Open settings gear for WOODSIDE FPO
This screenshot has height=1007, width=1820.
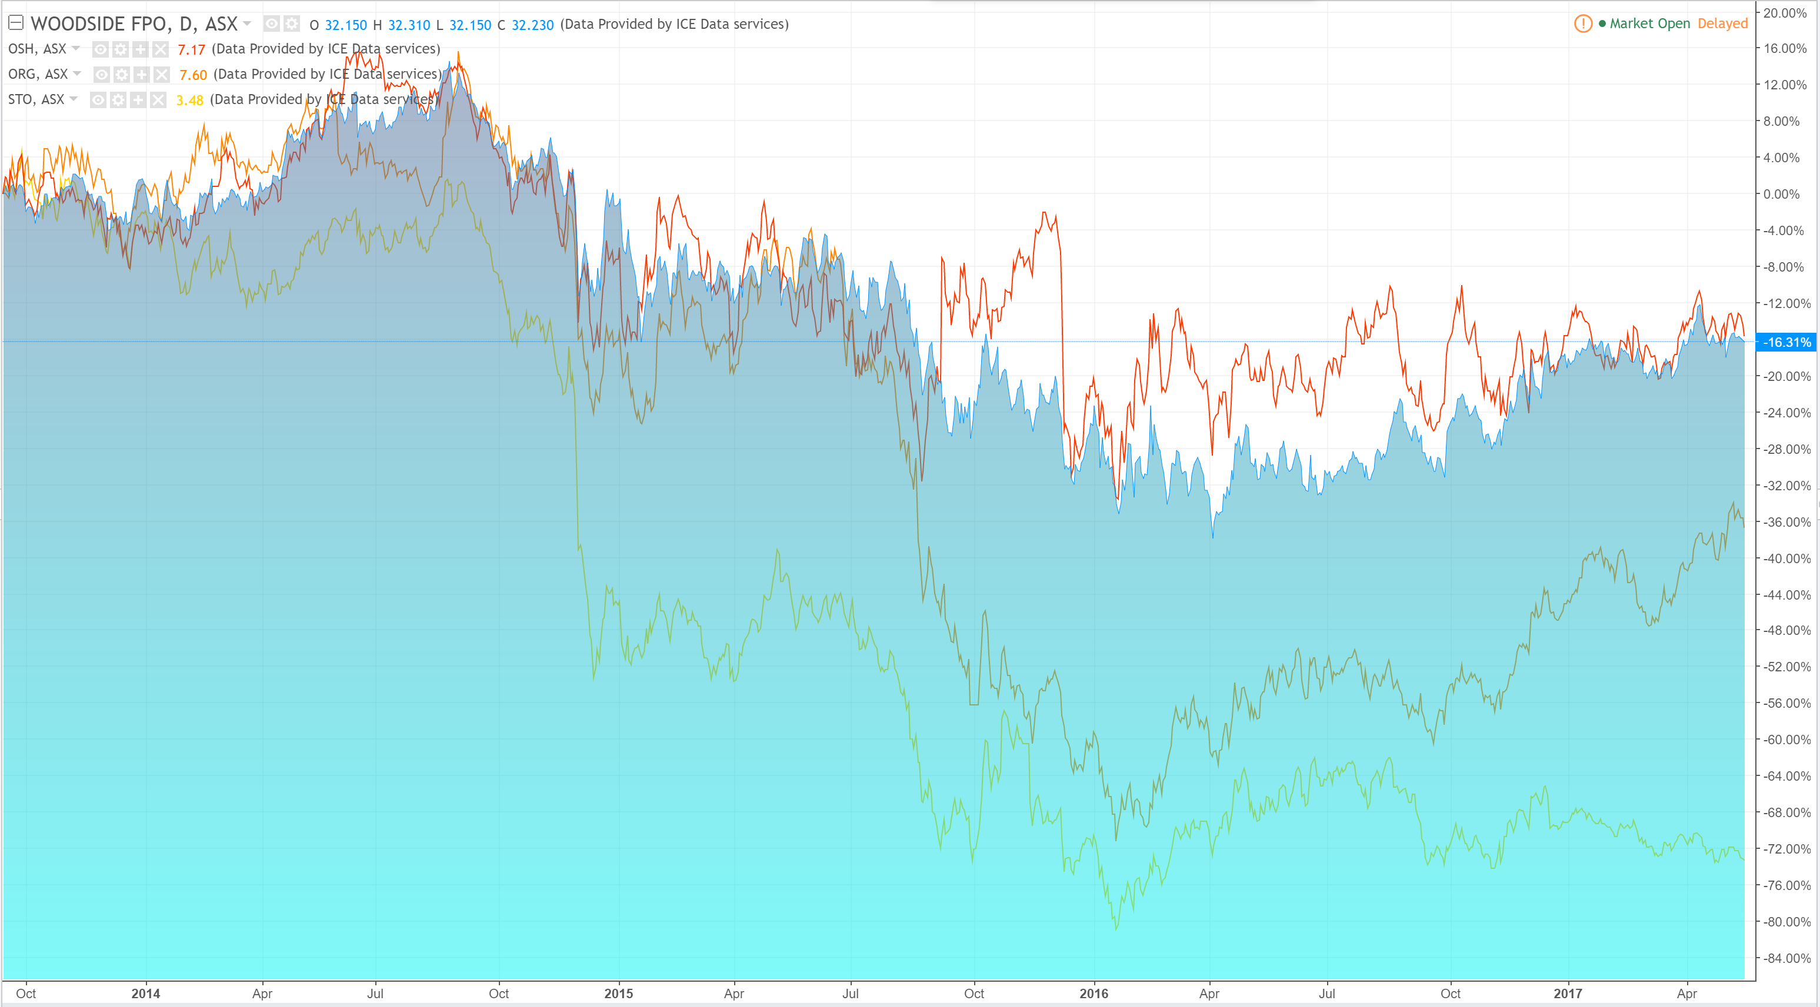291,24
